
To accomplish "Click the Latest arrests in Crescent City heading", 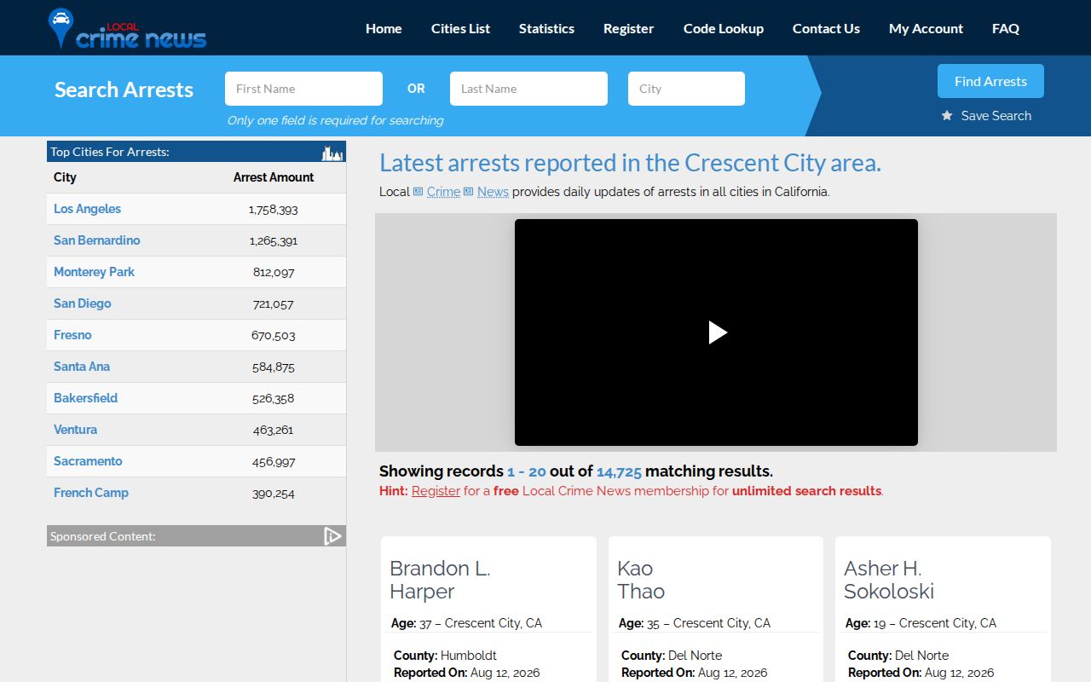I will [630, 163].
